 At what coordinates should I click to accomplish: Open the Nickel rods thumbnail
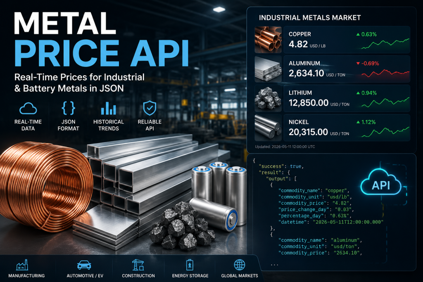pos(268,128)
